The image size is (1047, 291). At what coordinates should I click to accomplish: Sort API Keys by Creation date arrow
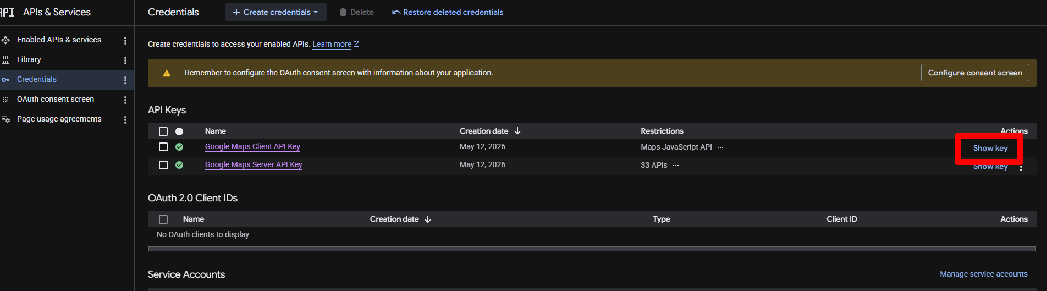[517, 131]
